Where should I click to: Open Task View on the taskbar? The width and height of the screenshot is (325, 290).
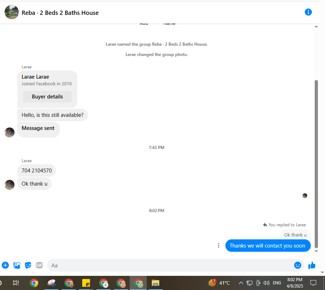point(16,283)
